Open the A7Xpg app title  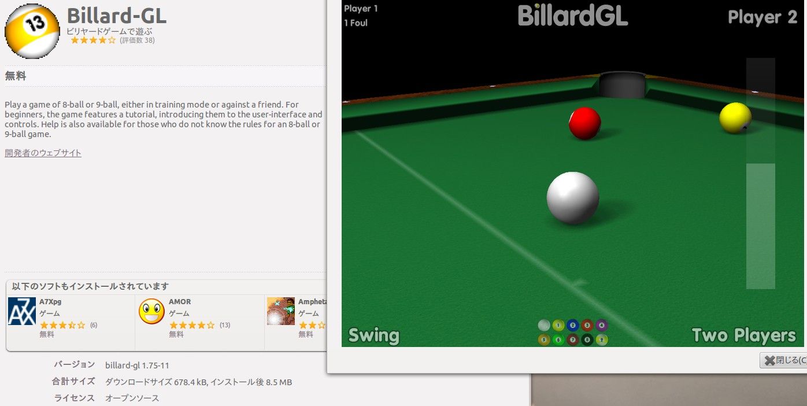(x=50, y=301)
